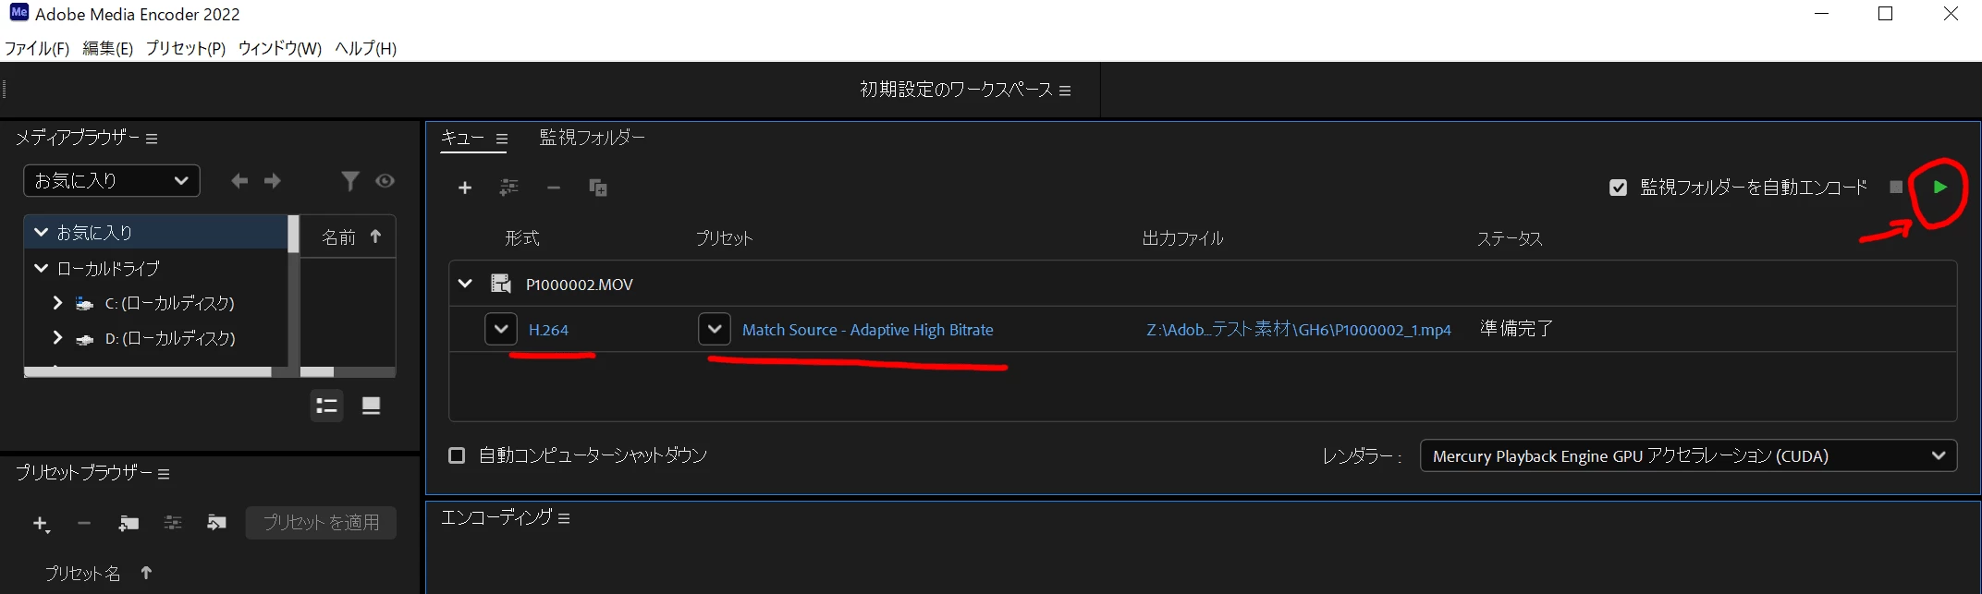Click the P1000002.MOV source file icon
Image resolution: width=1982 pixels, height=594 pixels.
pos(501,284)
